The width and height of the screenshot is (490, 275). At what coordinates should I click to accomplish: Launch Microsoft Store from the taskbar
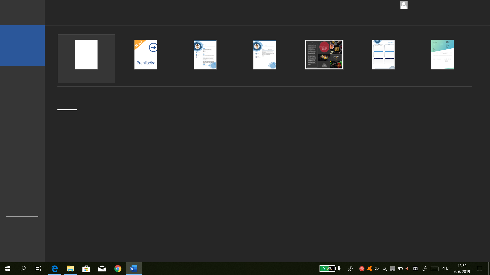pyautogui.click(x=86, y=269)
